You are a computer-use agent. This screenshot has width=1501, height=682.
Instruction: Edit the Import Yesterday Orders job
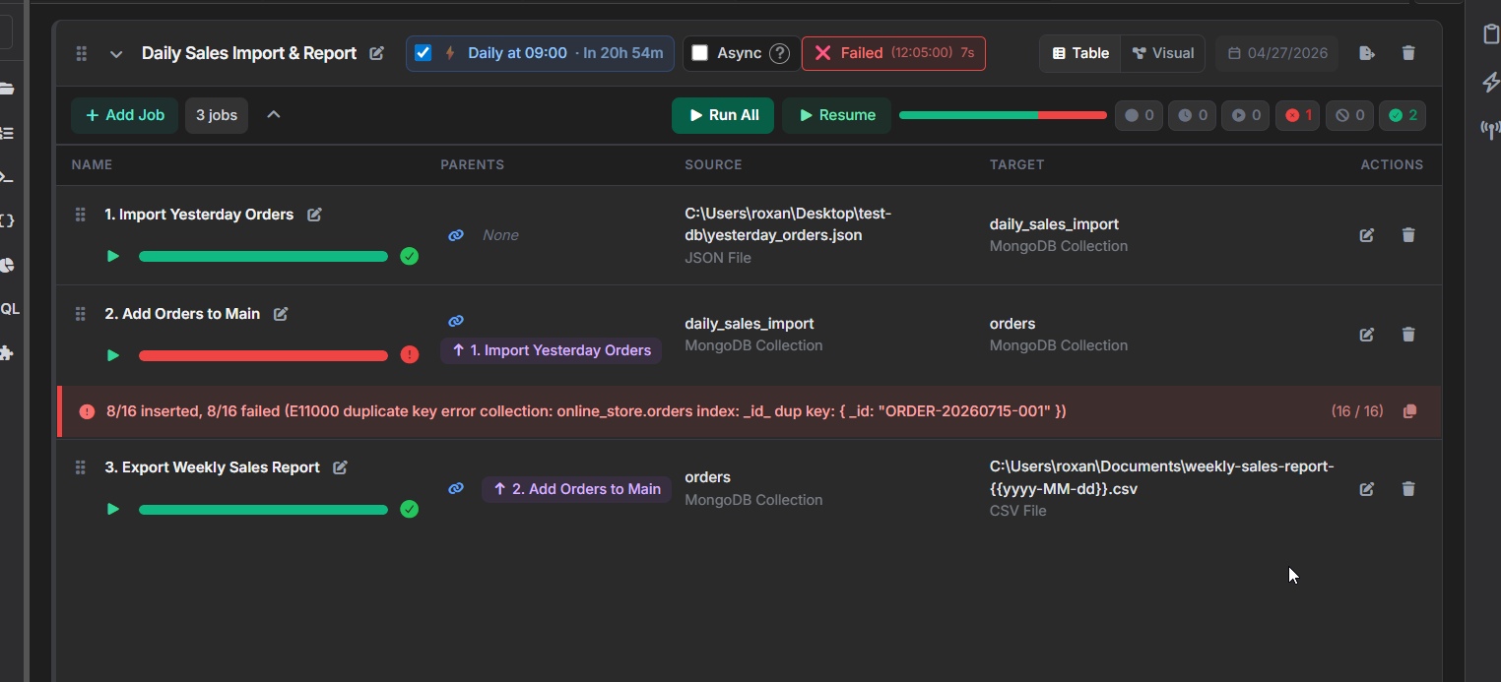[1367, 235]
